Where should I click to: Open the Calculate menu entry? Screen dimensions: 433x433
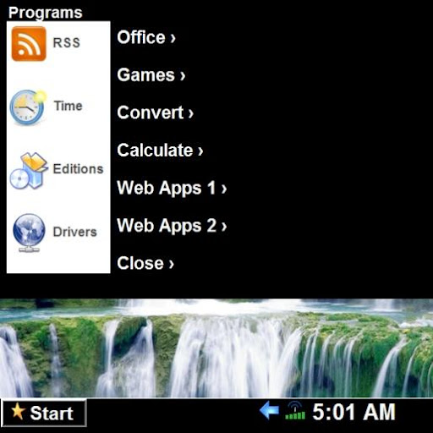pos(160,150)
